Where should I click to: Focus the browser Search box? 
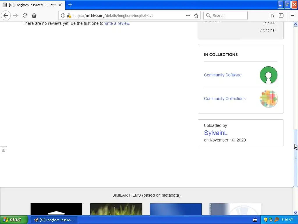click(x=226, y=15)
